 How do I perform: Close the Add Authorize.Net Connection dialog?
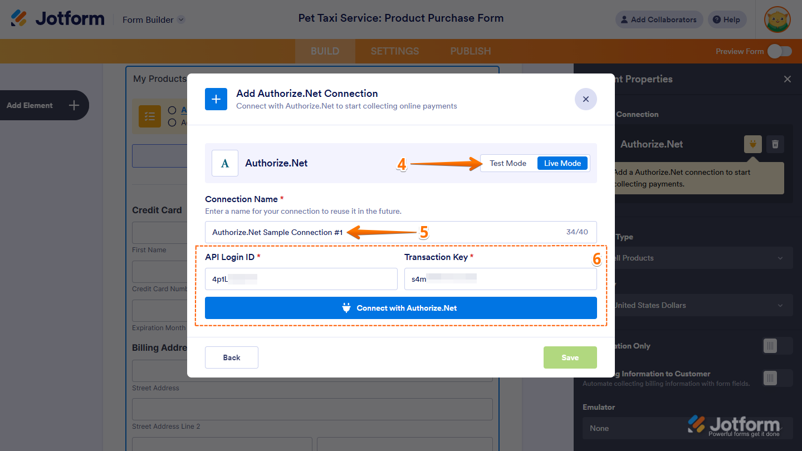(585, 99)
